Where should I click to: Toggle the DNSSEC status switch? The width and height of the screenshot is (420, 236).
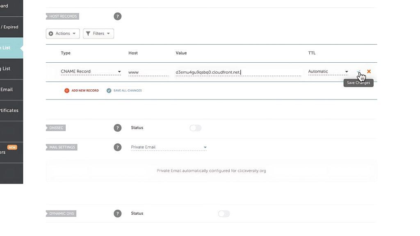[x=195, y=128]
